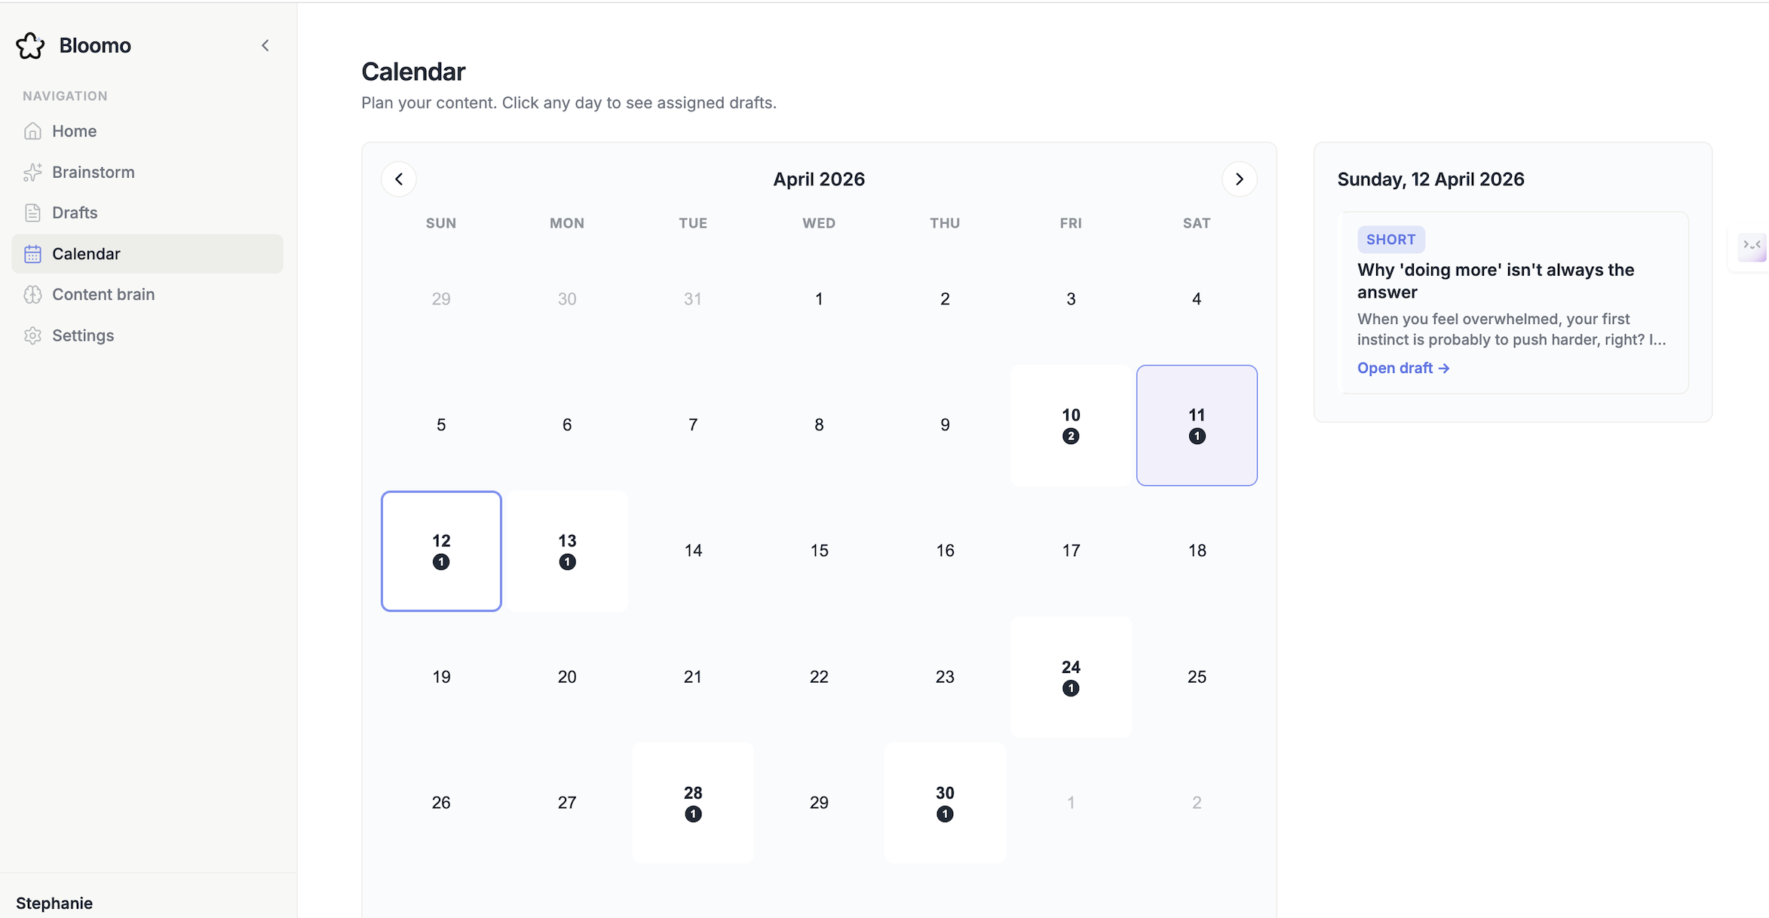
Task: Click the Brainstorm sparkle icon
Action: point(33,172)
